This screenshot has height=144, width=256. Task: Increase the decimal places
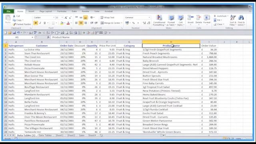coord(144,23)
